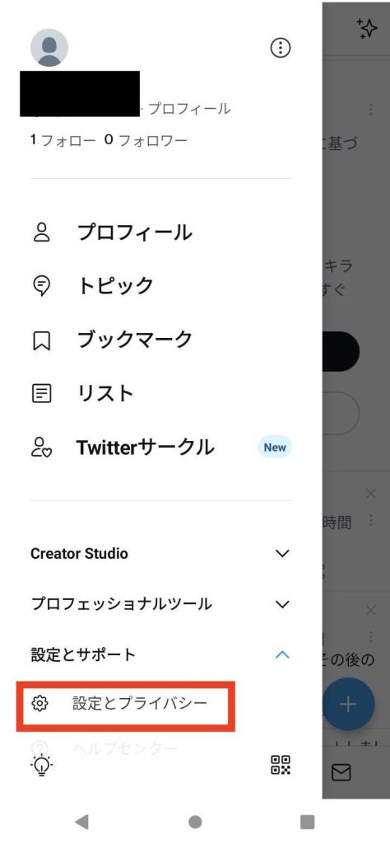The image size is (390, 844).
Task: Tap the blue compose tweet plus button
Action: [x=349, y=705]
